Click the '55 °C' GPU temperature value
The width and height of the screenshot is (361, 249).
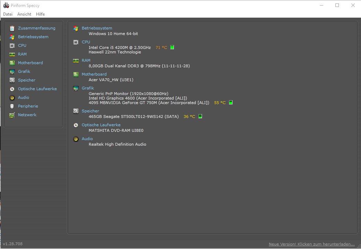[x=220, y=103]
